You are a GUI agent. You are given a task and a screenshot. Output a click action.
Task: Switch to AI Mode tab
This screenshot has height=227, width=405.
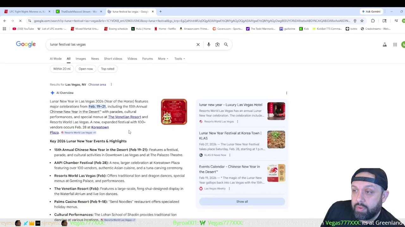(x=56, y=59)
